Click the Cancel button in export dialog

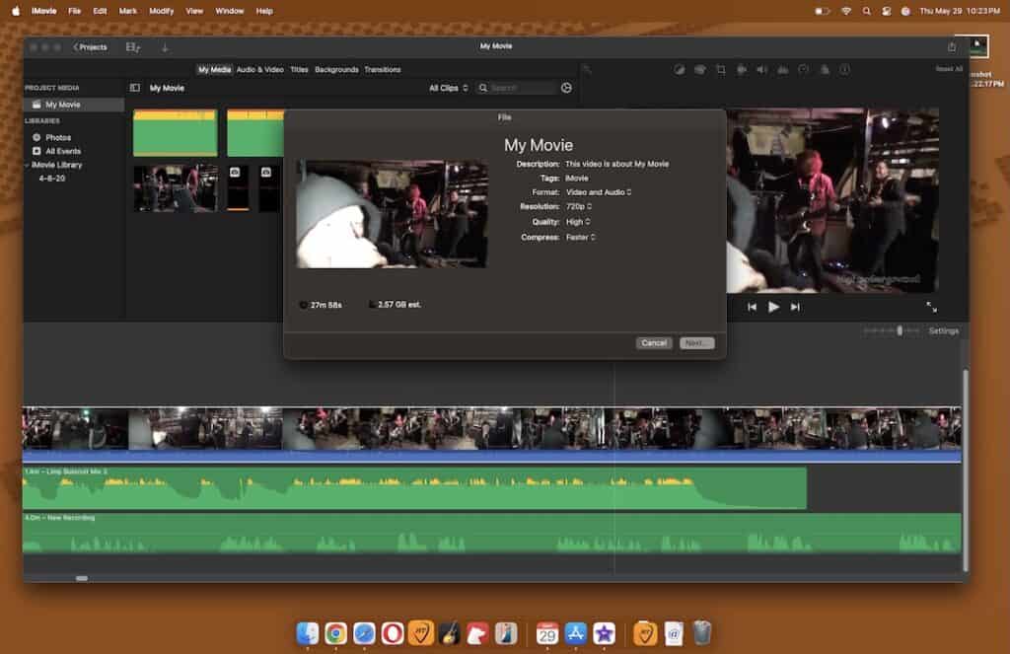(x=654, y=343)
